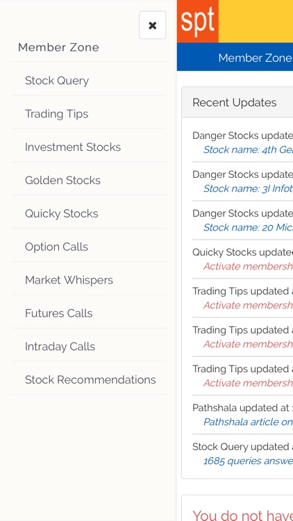Open the 20 Mic… stock name link
This screenshot has width=293, height=521.
248,228
